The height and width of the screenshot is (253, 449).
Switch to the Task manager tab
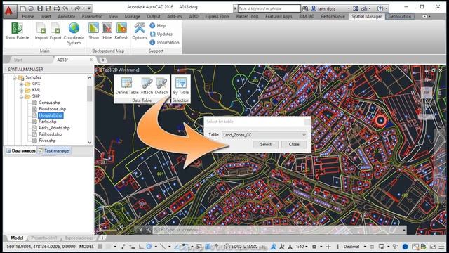(x=54, y=150)
